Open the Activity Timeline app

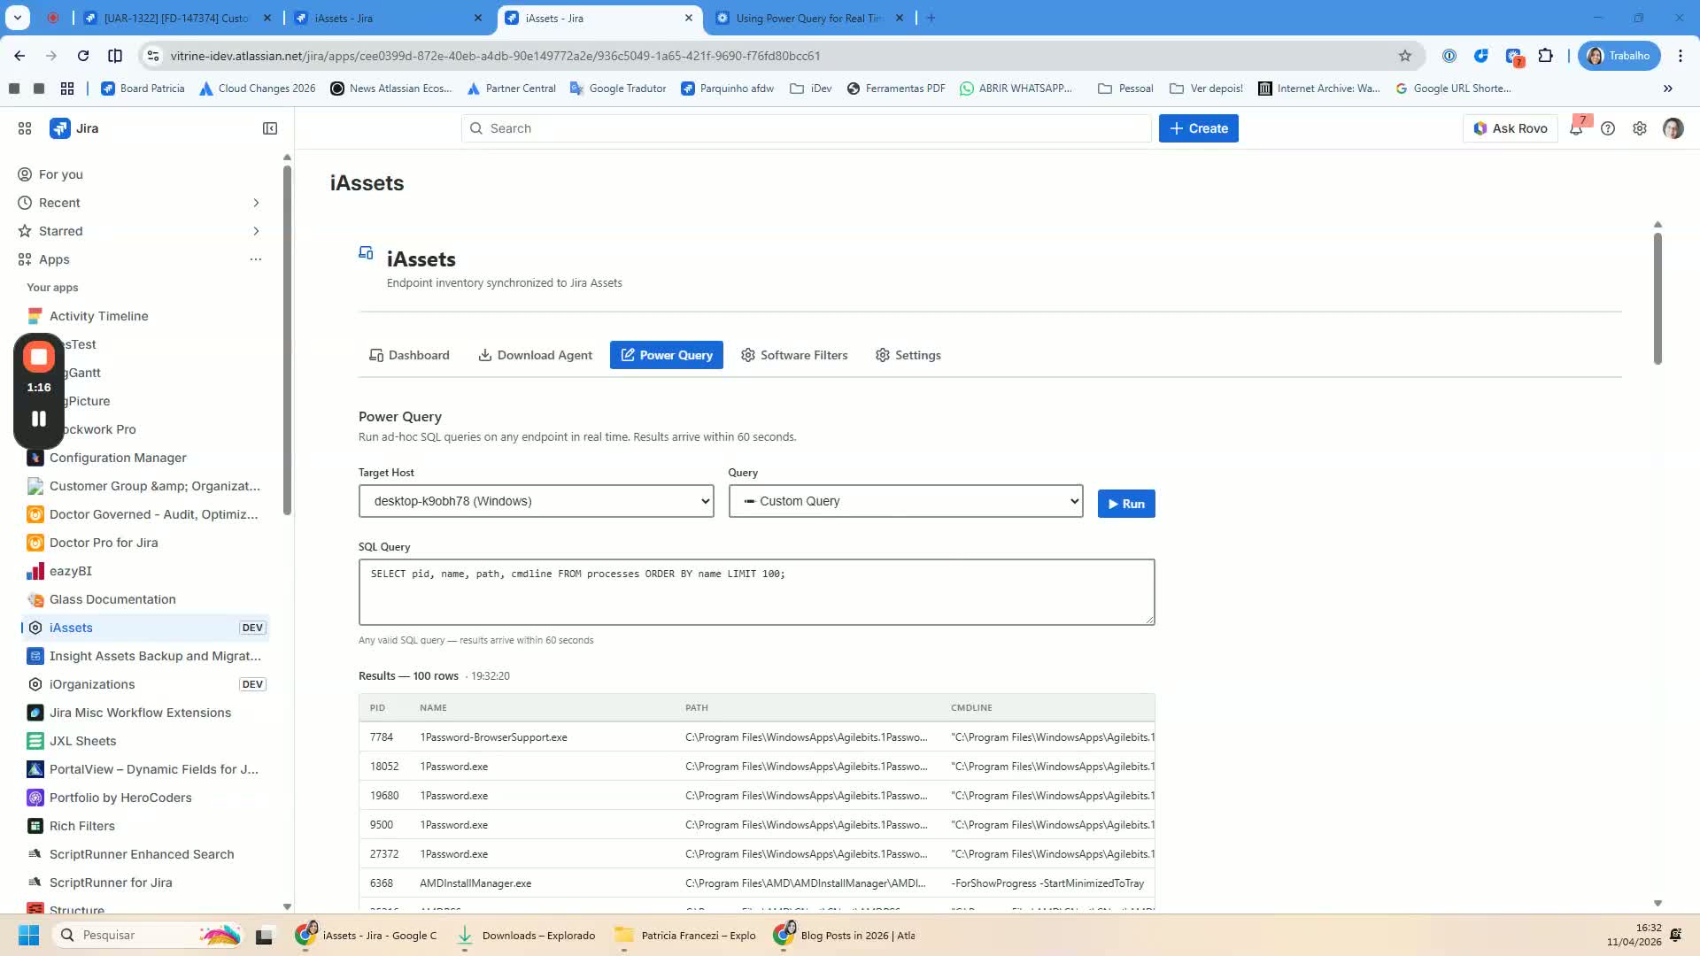pos(98,316)
